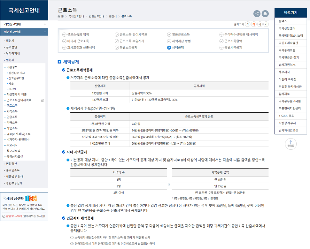Select the 일용근로소득 tab option
Image resolution: width=310 pixels, height=249 pixels.
pyautogui.click(x=179, y=34)
